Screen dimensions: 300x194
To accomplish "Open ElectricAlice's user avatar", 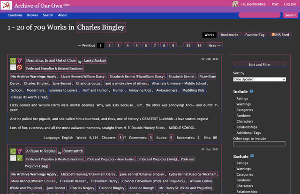I will [235, 4].
